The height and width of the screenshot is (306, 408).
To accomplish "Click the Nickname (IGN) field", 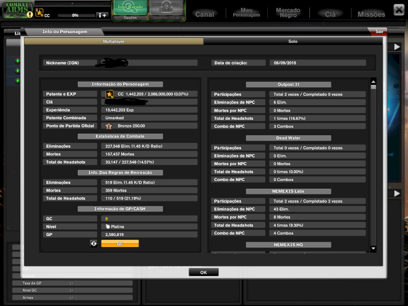I will coord(149,63).
